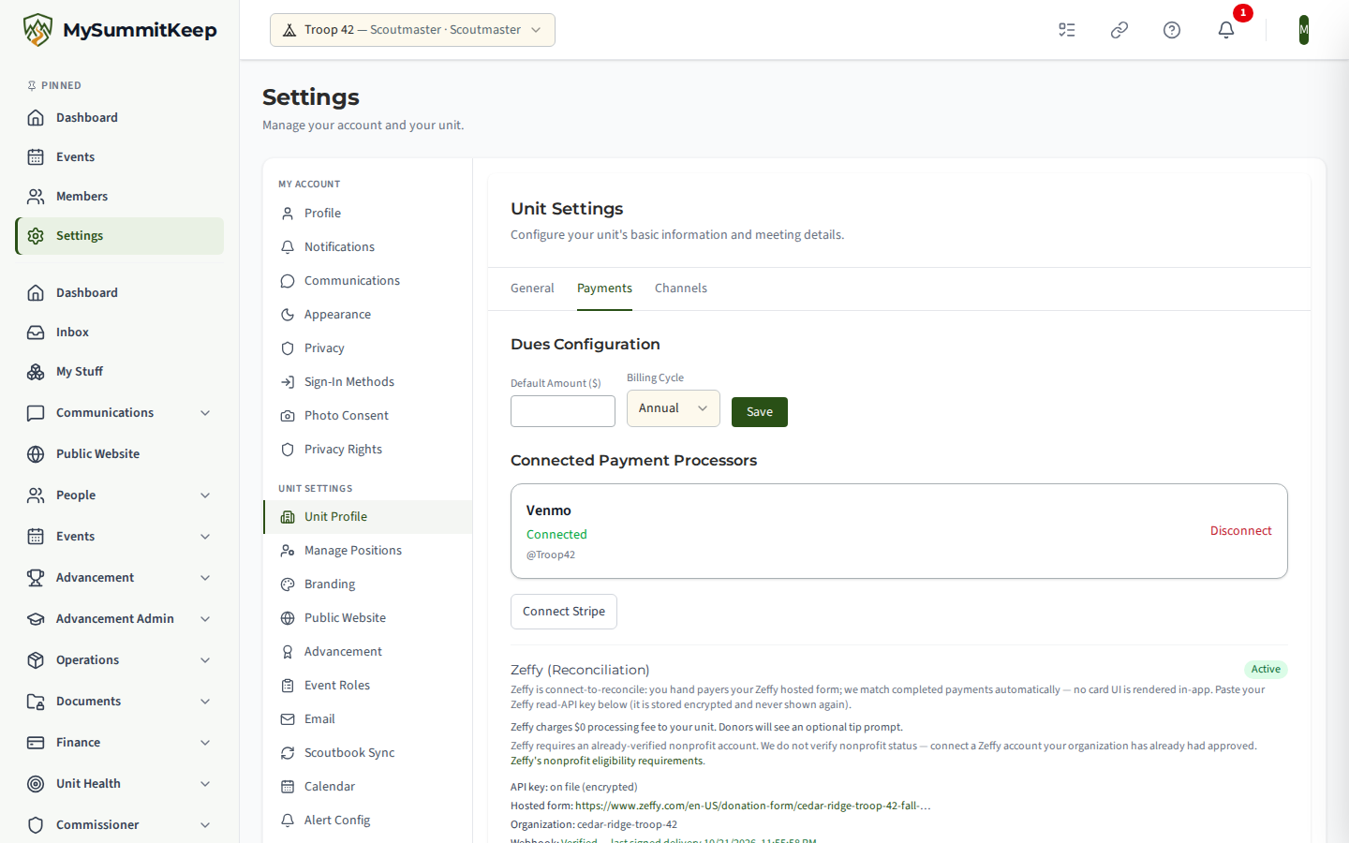Open Event Roles settings item
The image size is (1349, 843).
[368, 686]
